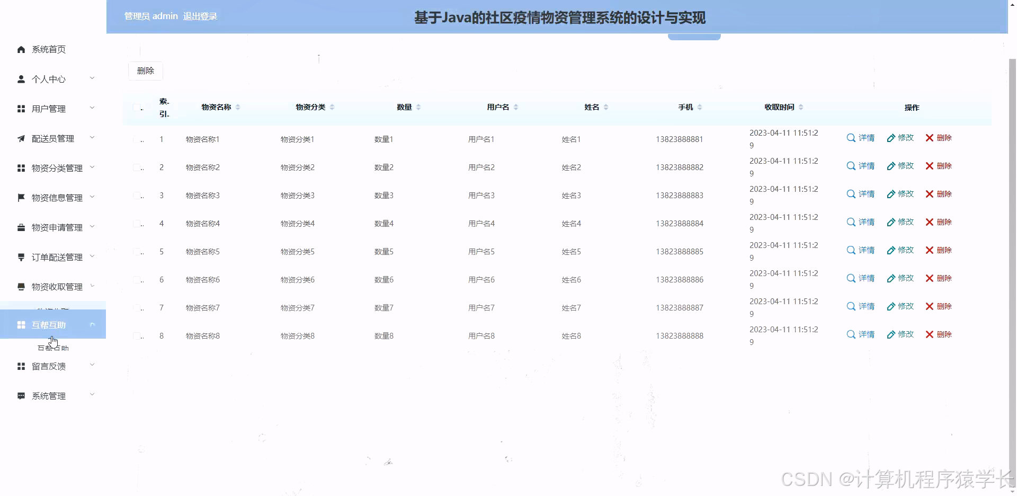Click the 删除 batch delete button

(145, 70)
